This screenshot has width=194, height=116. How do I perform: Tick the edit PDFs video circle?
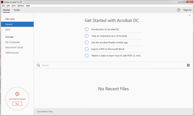(x=87, y=55)
